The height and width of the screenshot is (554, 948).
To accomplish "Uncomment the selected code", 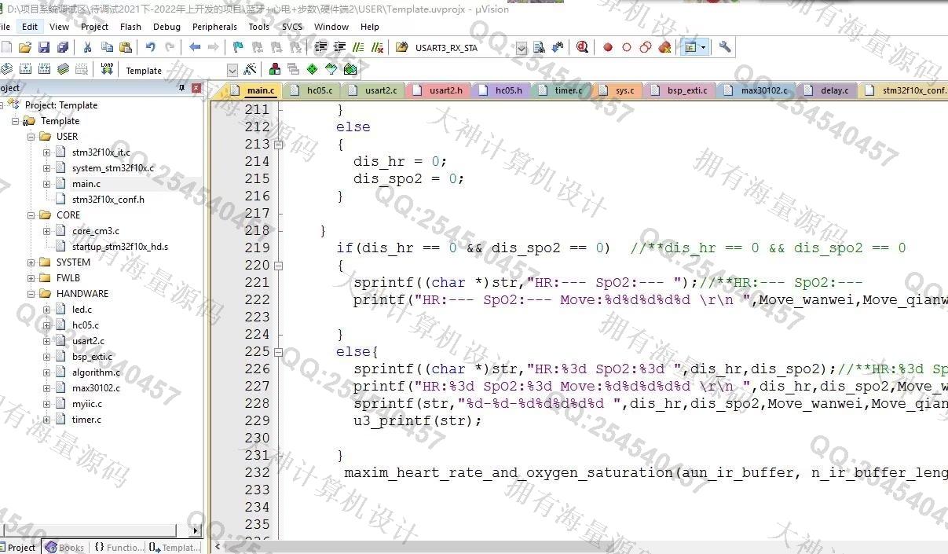I will (x=377, y=47).
